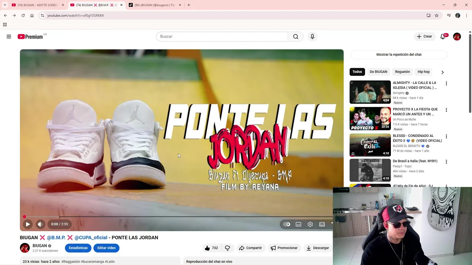Toggle subtitles in the player
Screen dimensions: 472x265
click(x=298, y=224)
